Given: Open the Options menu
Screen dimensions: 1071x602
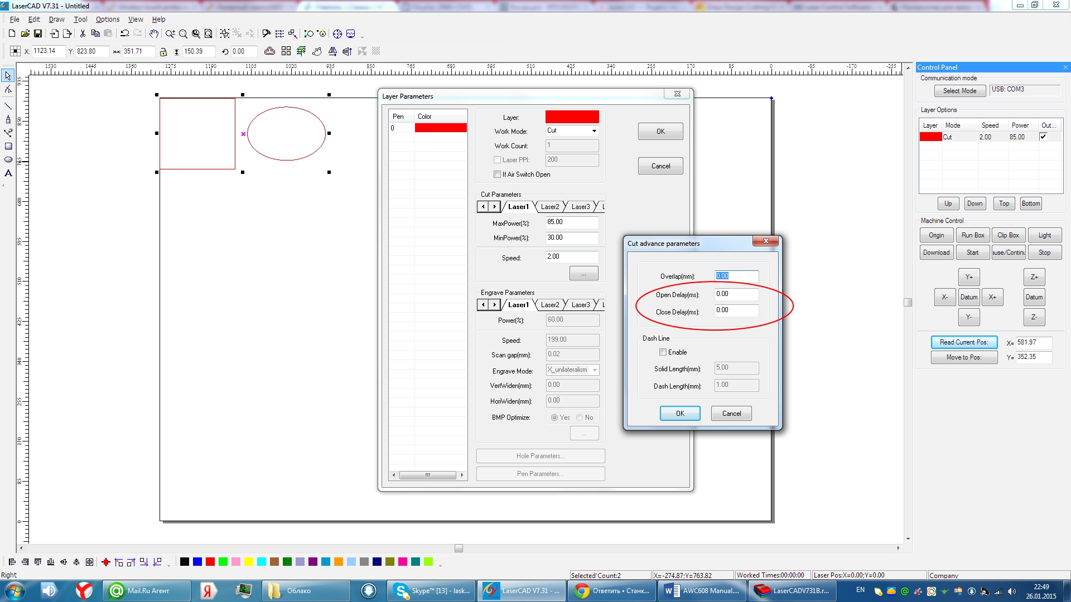Looking at the screenshot, I should click(107, 20).
